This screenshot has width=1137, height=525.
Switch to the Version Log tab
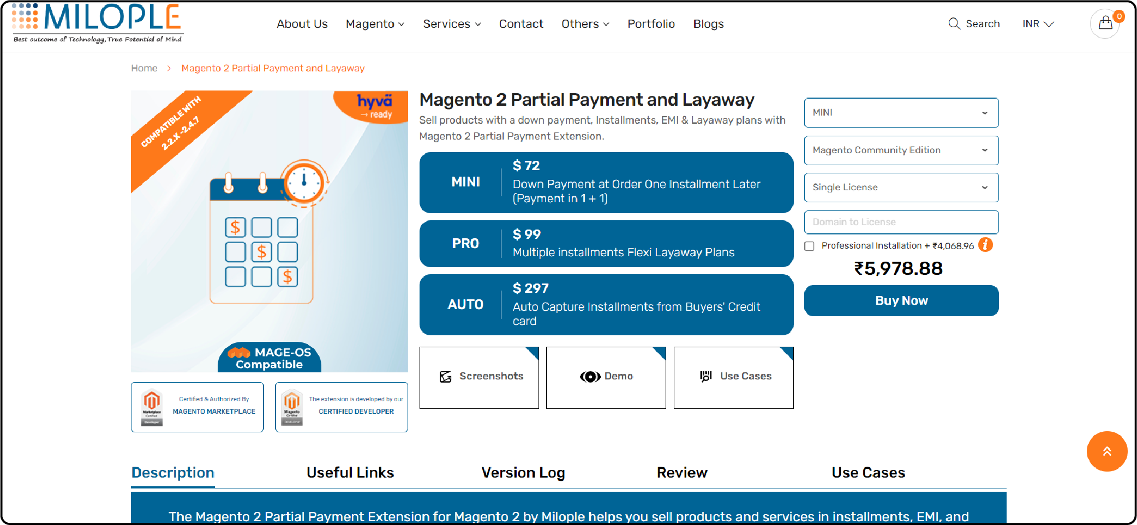pyautogui.click(x=523, y=473)
